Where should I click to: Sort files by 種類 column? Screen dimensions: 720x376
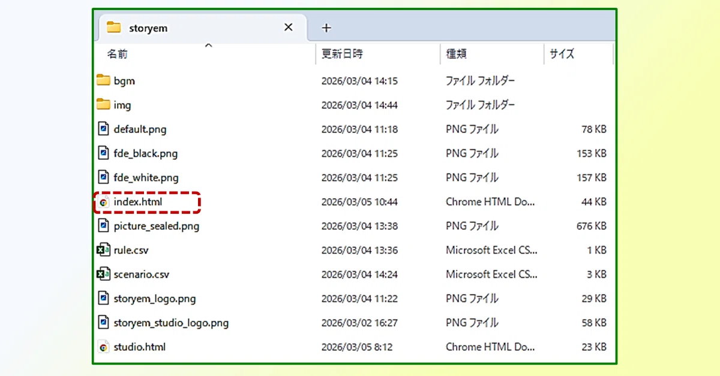click(456, 54)
